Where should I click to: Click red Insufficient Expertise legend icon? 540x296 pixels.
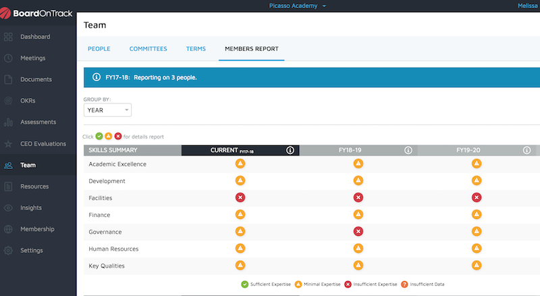[348, 285]
